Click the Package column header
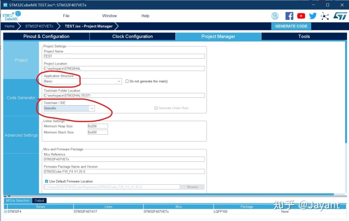The height and width of the screenshot is (221, 349). pyautogui.click(x=247, y=207)
